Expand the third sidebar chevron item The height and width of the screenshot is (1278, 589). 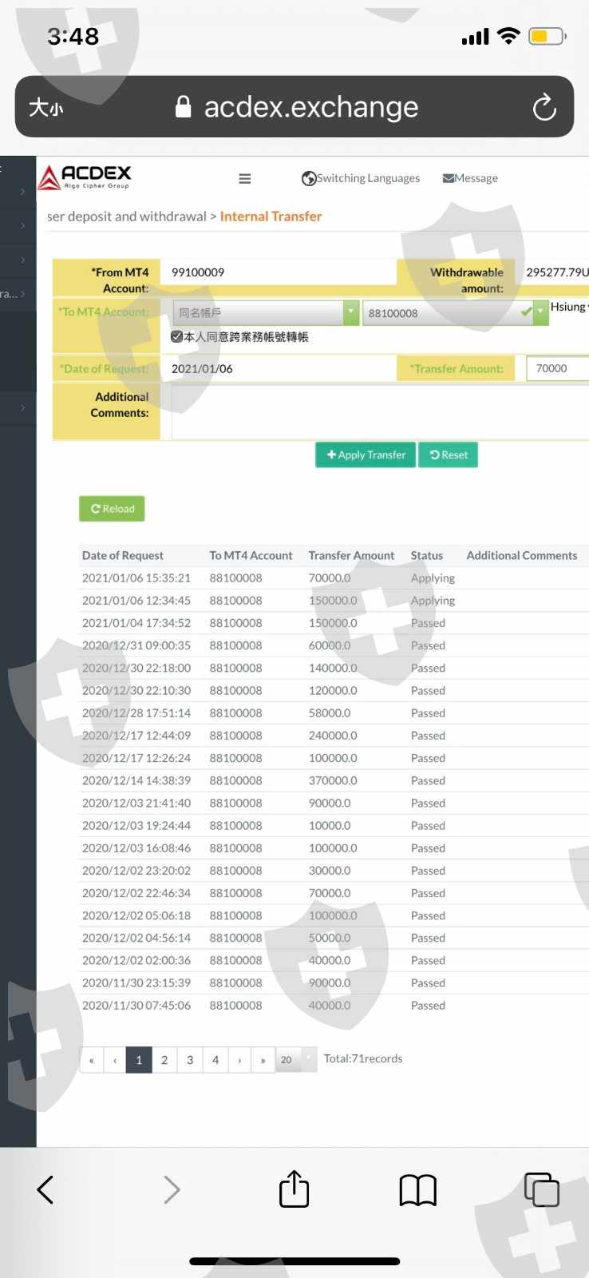coord(22,260)
